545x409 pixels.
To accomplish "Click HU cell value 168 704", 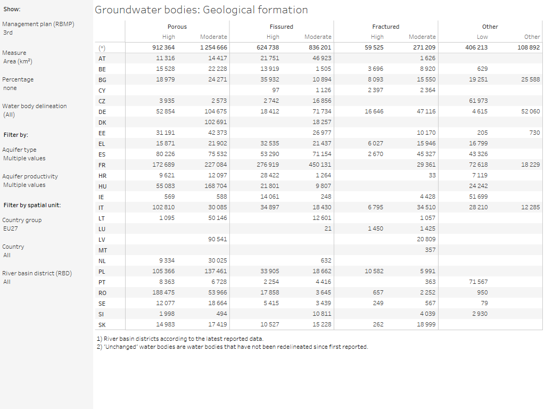I will pyautogui.click(x=216, y=186).
